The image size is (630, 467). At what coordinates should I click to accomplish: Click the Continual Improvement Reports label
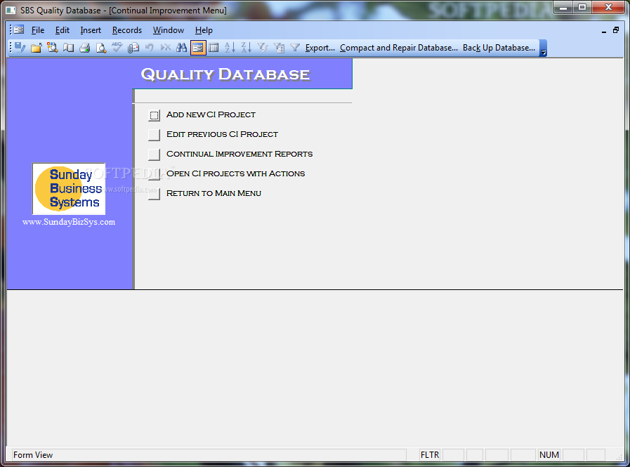239,154
